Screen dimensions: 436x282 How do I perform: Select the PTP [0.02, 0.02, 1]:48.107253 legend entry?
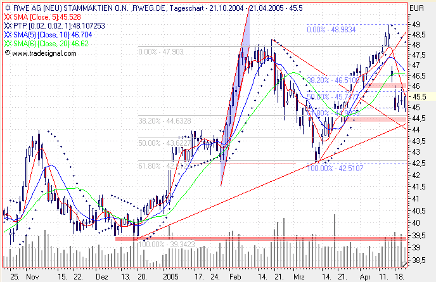pos(59,26)
